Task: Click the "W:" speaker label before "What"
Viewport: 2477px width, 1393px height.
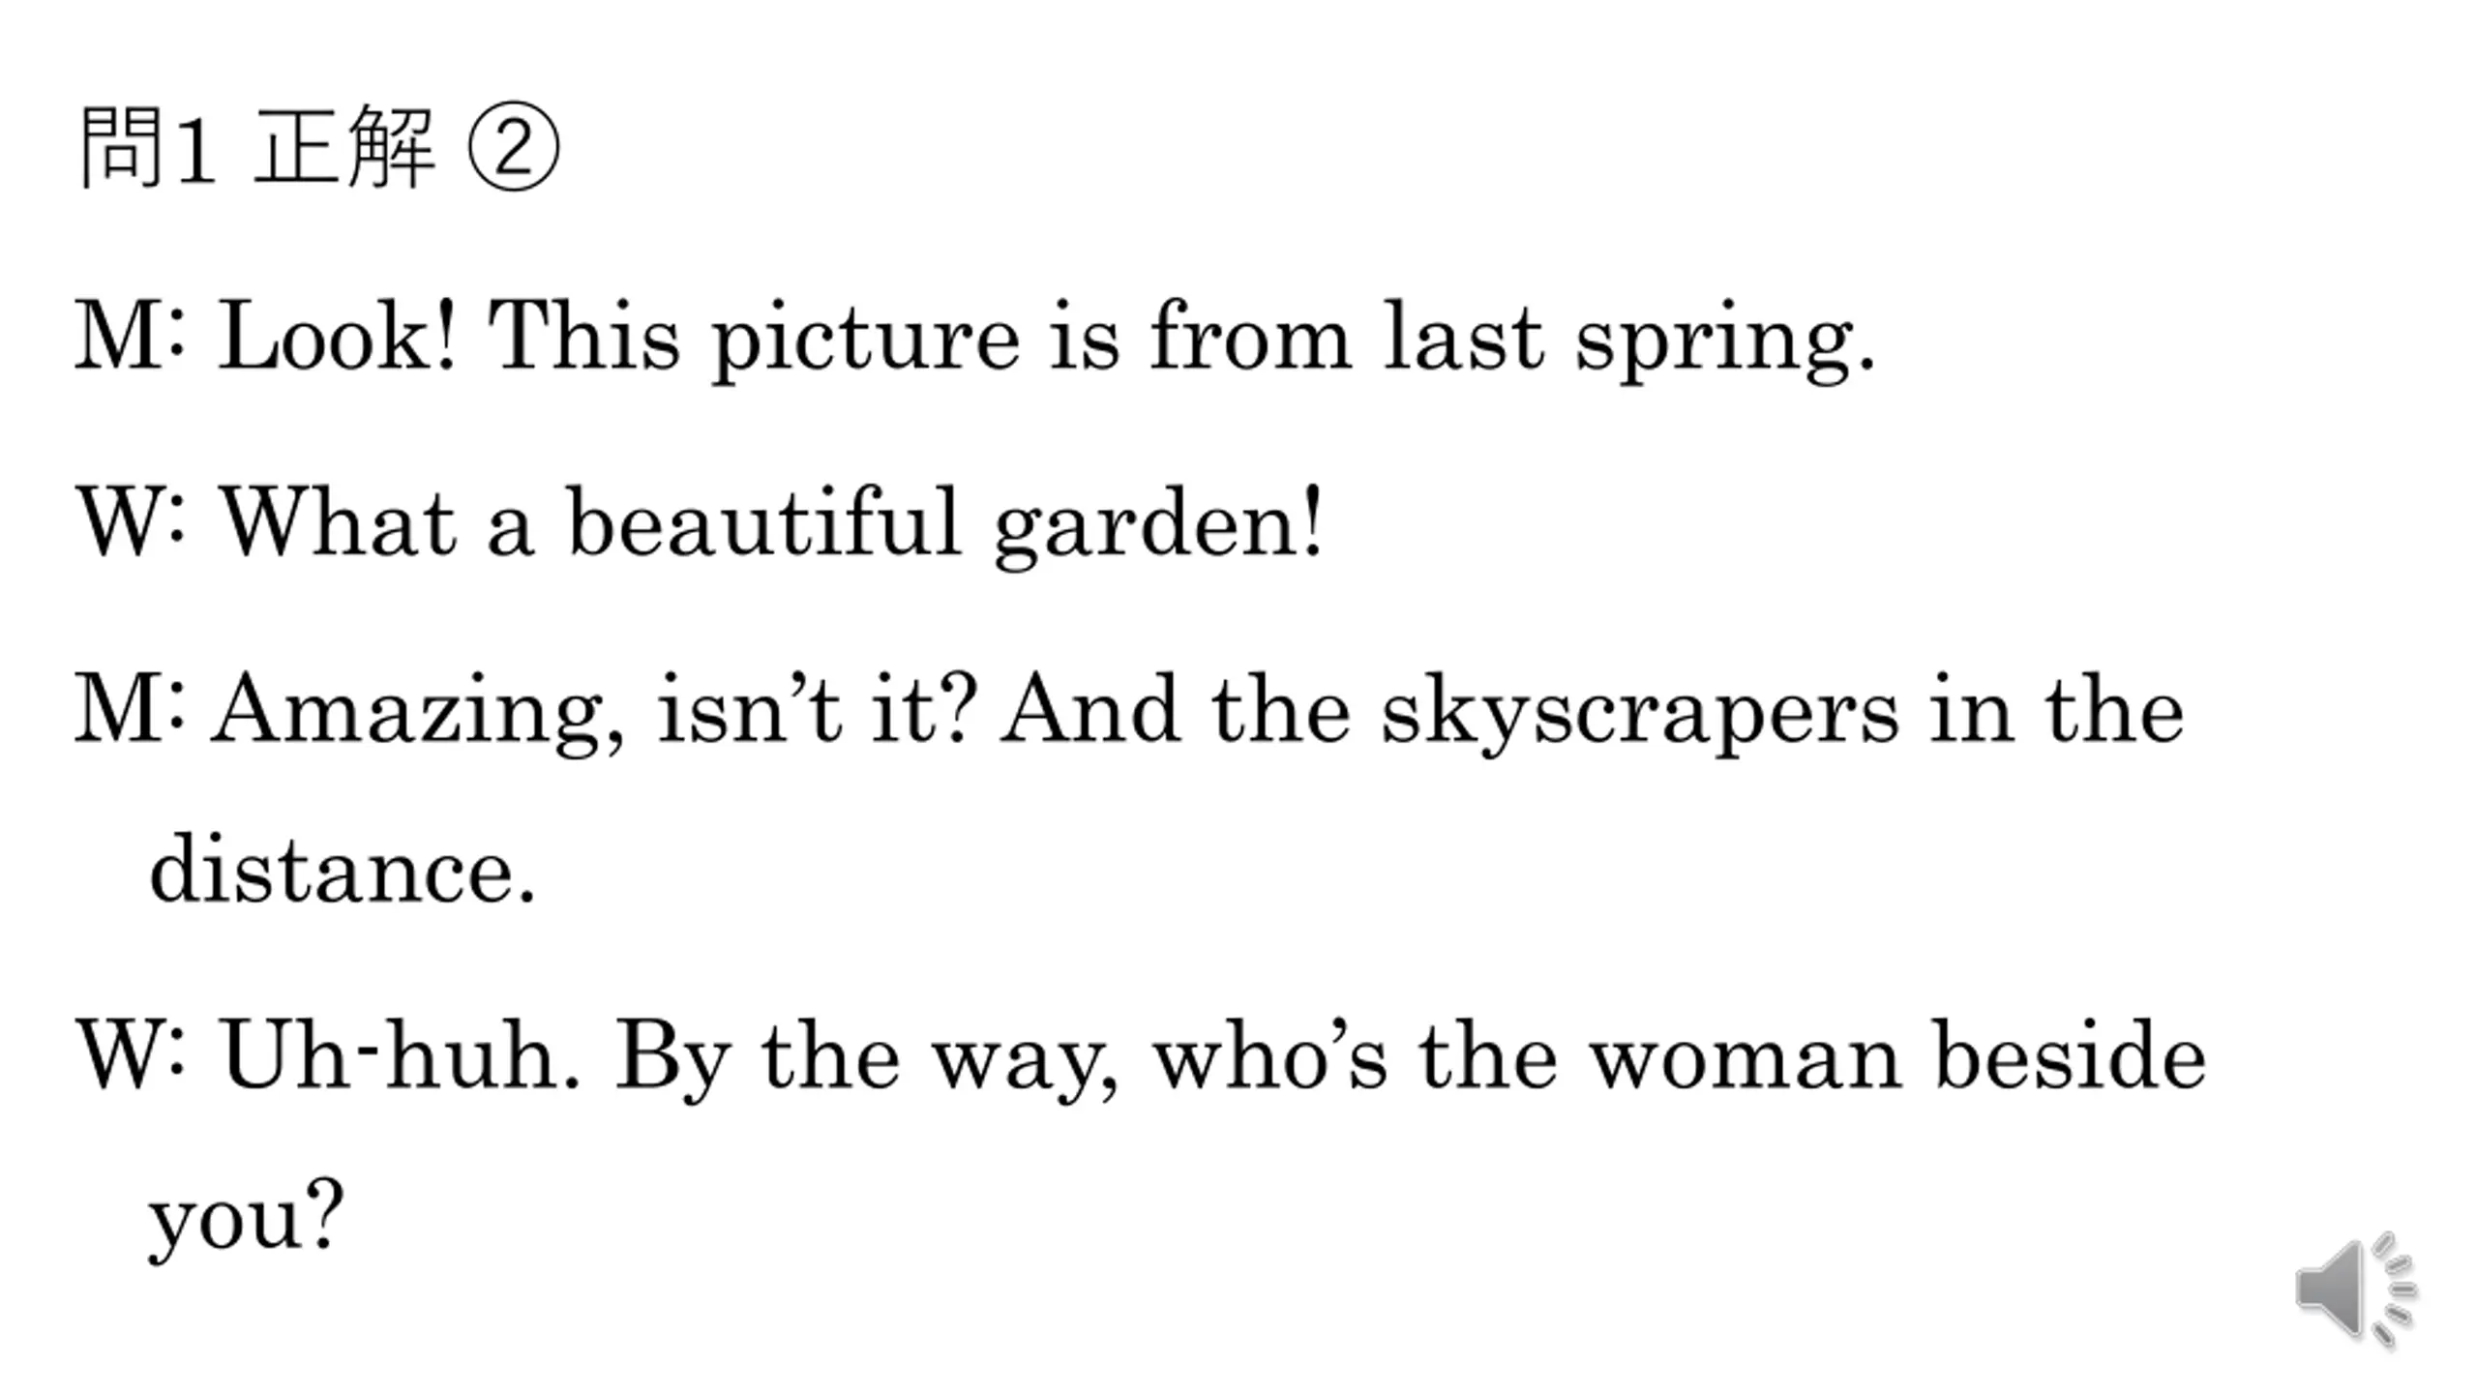Action: point(130,520)
